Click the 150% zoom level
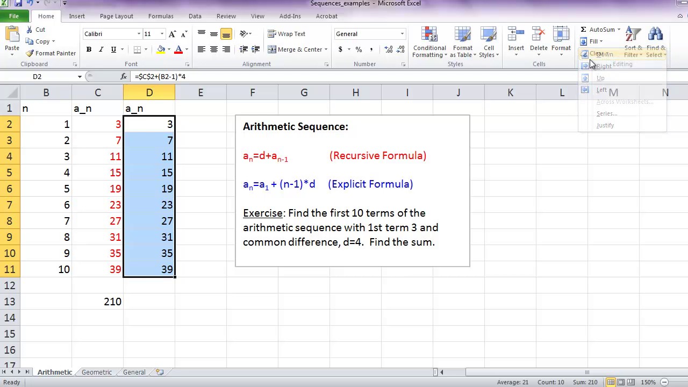This screenshot has height=387, width=688. coord(648,382)
